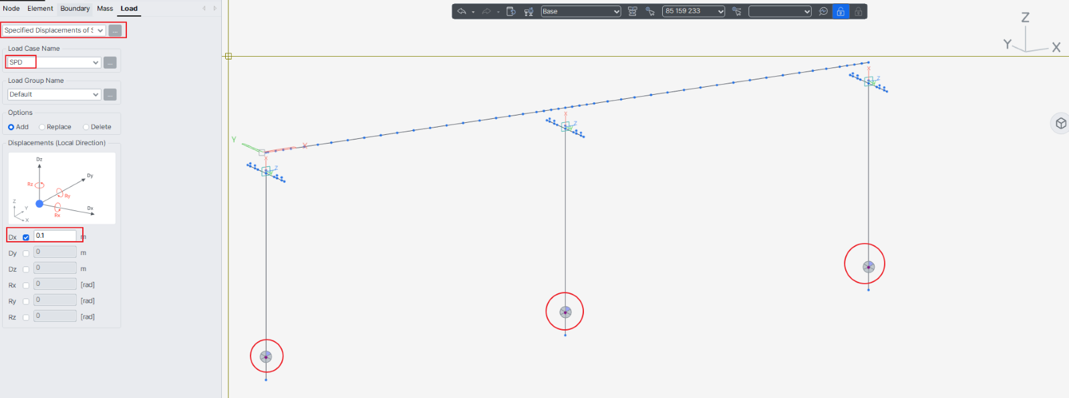Click the middle pier top bearing symbol
Viewport: 1069px width, 398px height.
[565, 126]
